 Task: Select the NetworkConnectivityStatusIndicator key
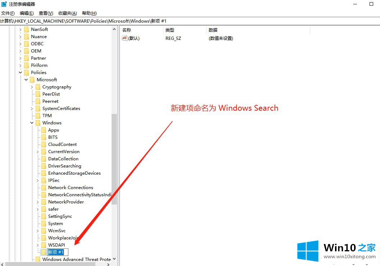point(80,195)
